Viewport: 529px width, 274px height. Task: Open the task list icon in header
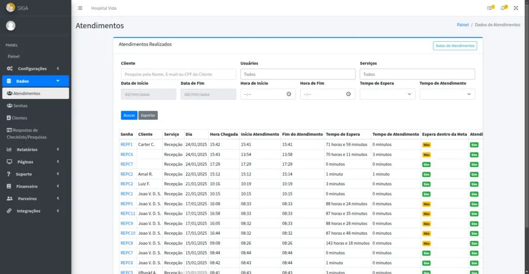(x=490, y=8)
